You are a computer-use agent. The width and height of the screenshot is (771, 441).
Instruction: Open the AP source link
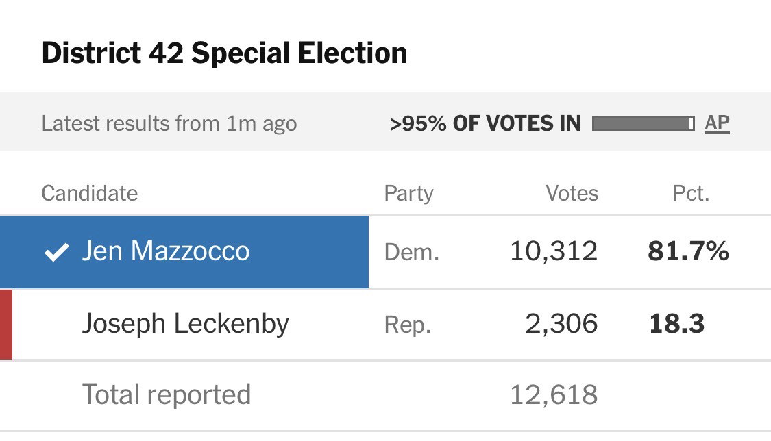pos(717,123)
